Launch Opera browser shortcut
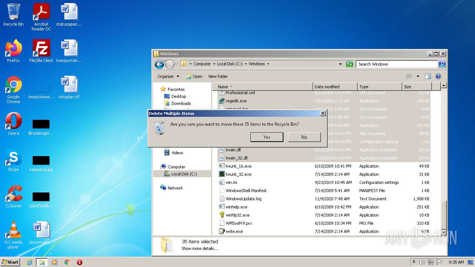475x267 pixels. pos(13,124)
